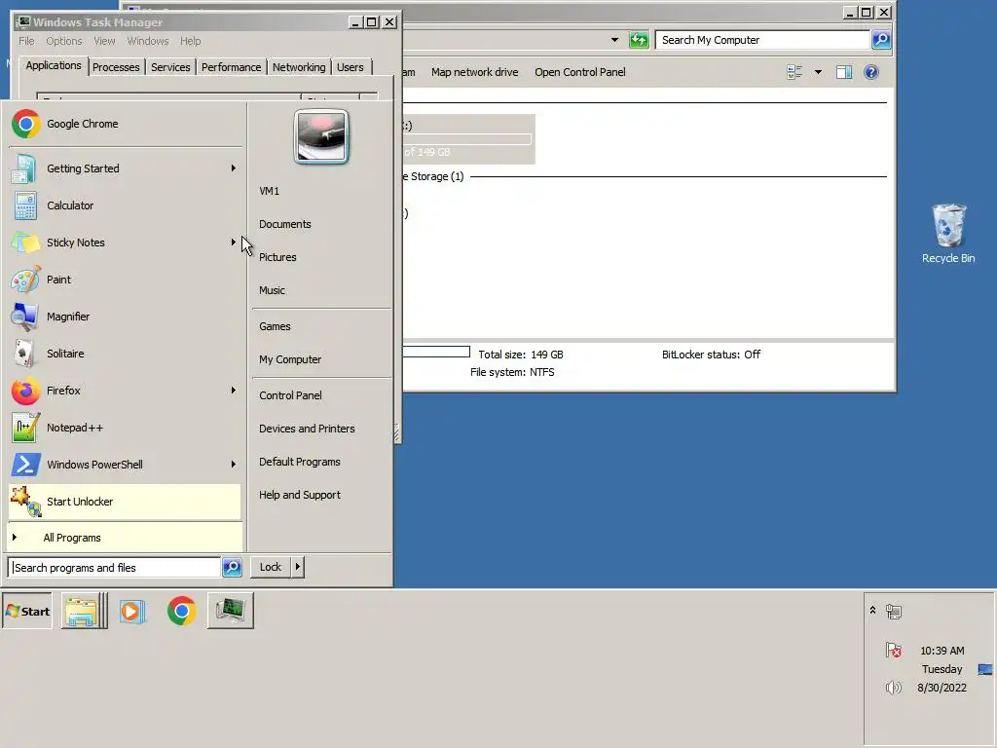Click the Start button on taskbar
This screenshot has width=997, height=748.
click(27, 612)
